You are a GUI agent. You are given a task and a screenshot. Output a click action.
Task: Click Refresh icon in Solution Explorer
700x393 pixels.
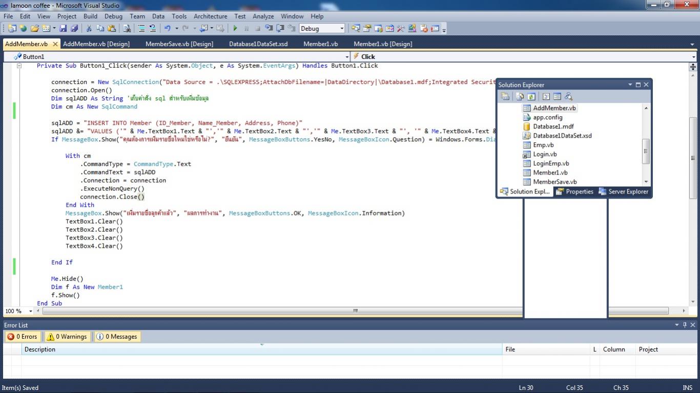pos(531,96)
